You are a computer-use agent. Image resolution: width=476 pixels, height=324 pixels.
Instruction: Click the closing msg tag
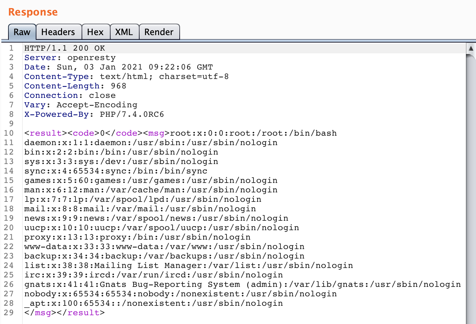click(x=40, y=313)
